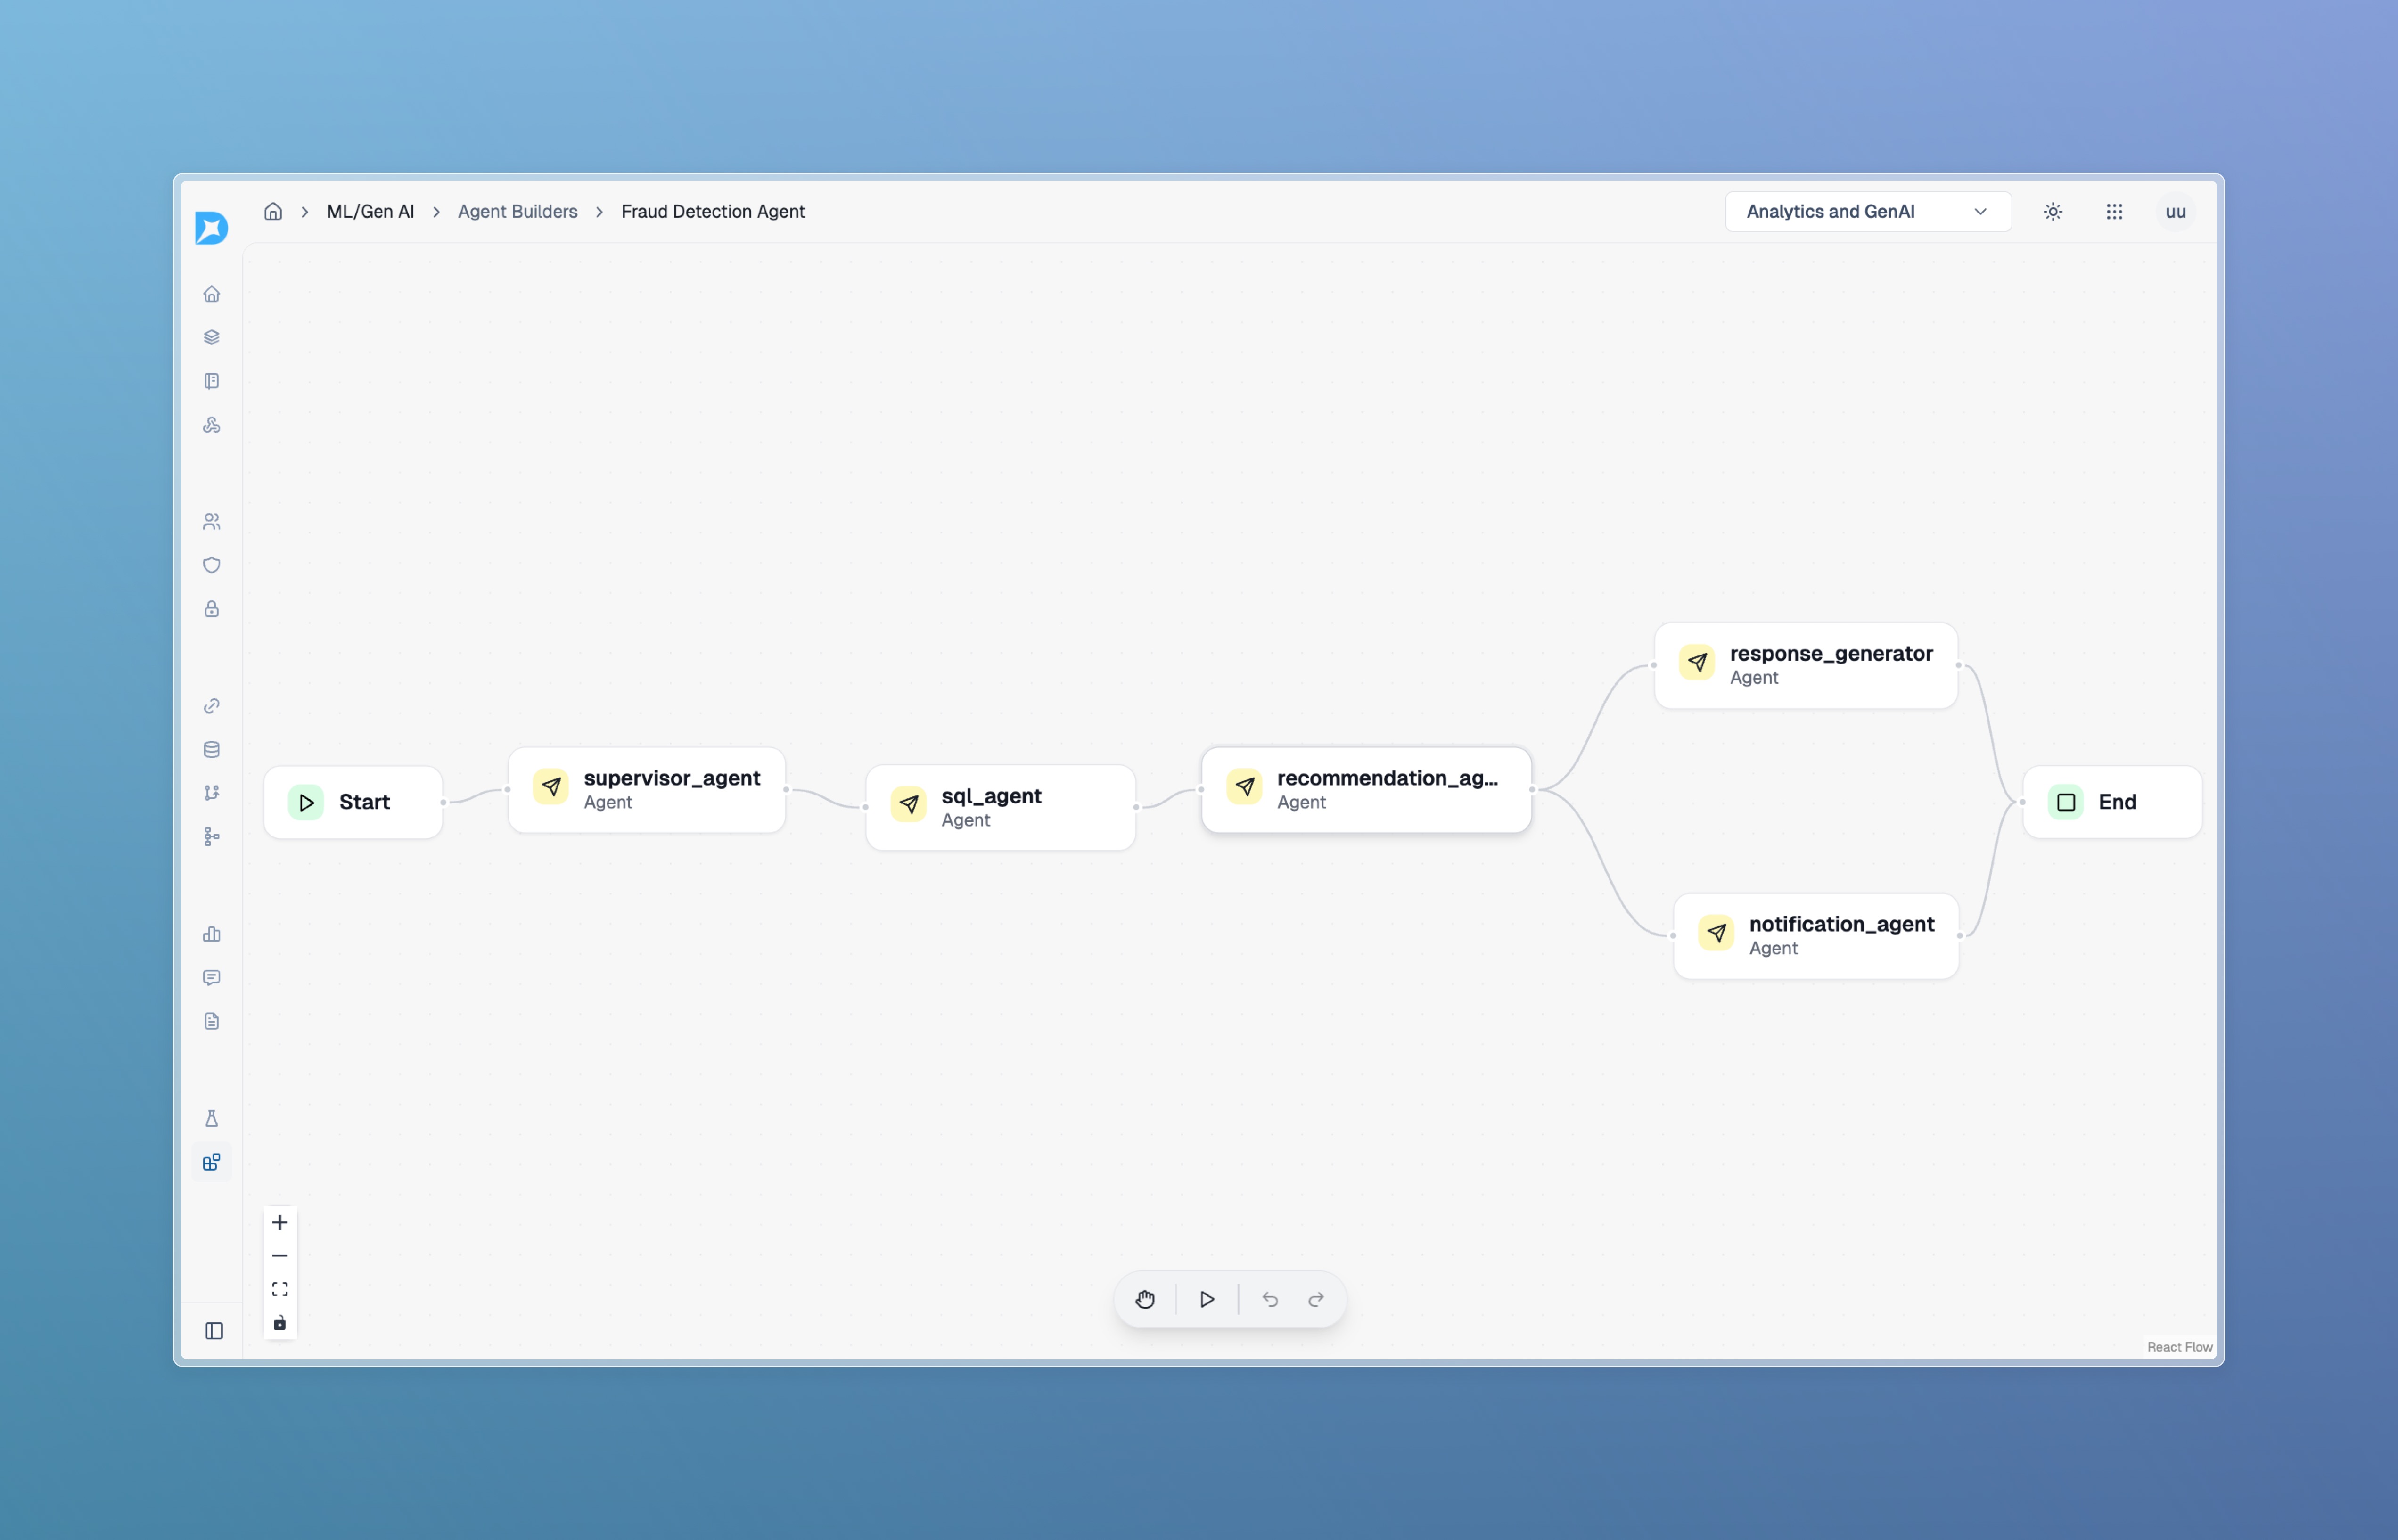Select the Start node

[353, 802]
